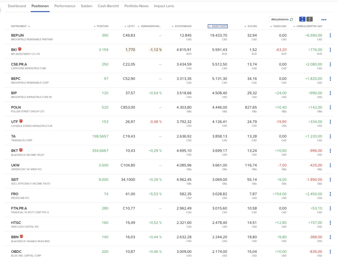Click the +5,53 % change for FRO
The width and height of the screenshot is (338, 260).
(155, 194)
